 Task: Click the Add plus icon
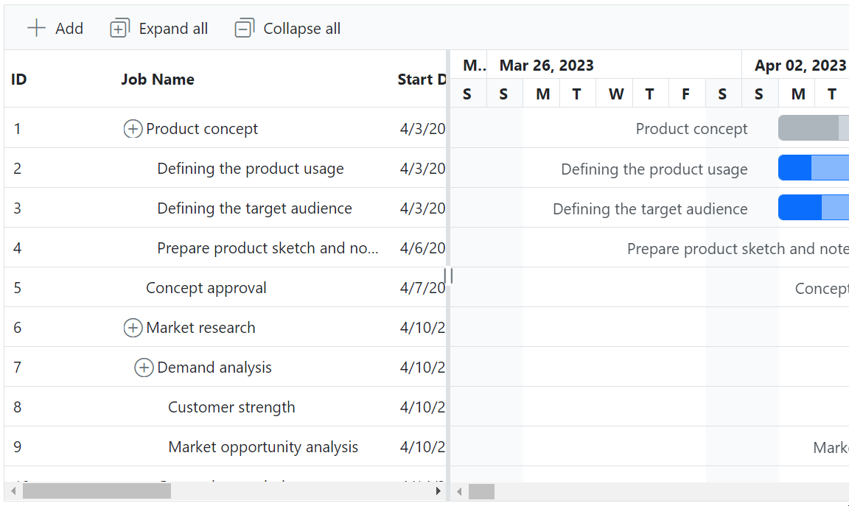tap(36, 29)
